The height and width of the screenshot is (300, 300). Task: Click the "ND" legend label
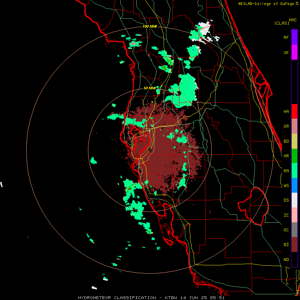click(286, 260)
